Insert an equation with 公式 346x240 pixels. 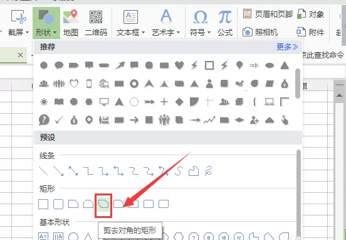(x=225, y=23)
